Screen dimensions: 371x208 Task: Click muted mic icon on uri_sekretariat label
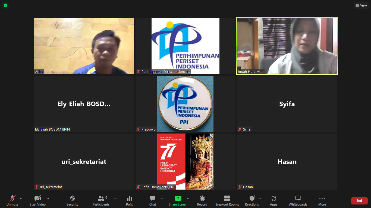(x=37, y=187)
